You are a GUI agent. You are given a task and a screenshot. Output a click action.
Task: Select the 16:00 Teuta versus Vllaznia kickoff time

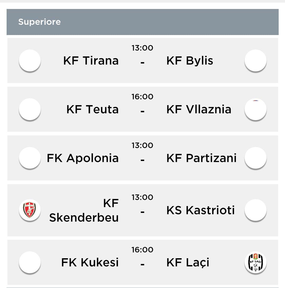142,97
